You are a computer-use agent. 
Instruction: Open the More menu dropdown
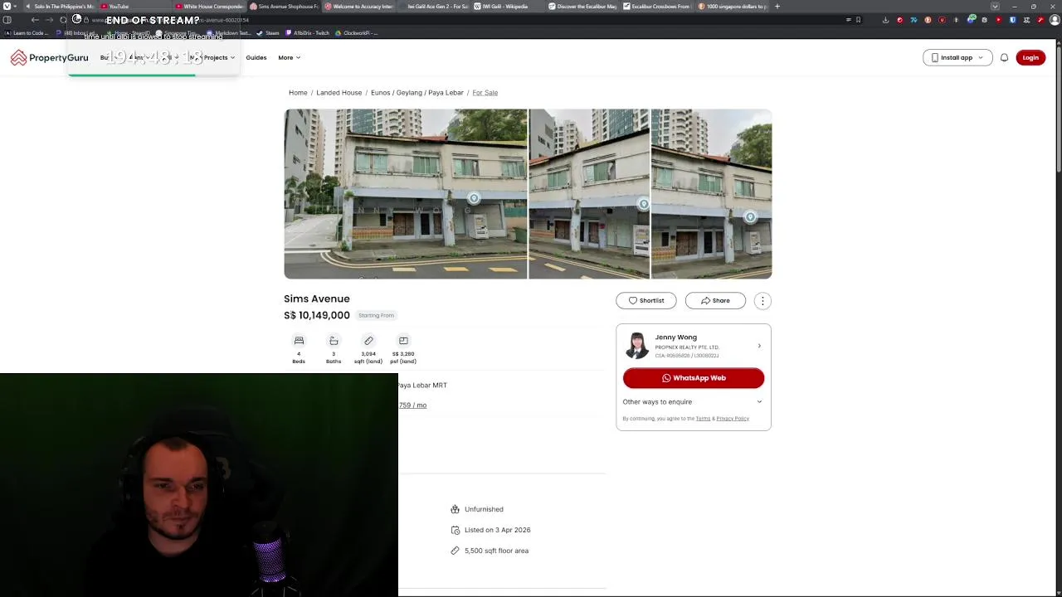(x=289, y=57)
